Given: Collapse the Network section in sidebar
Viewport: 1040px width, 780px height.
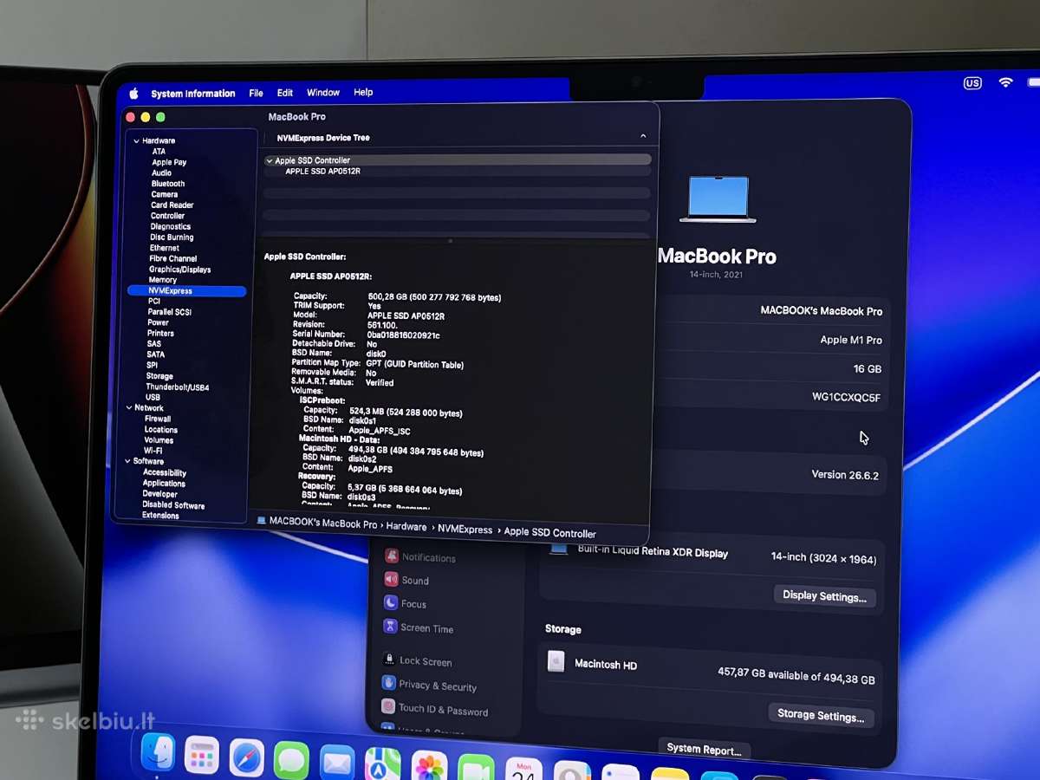Looking at the screenshot, I should tap(128, 407).
